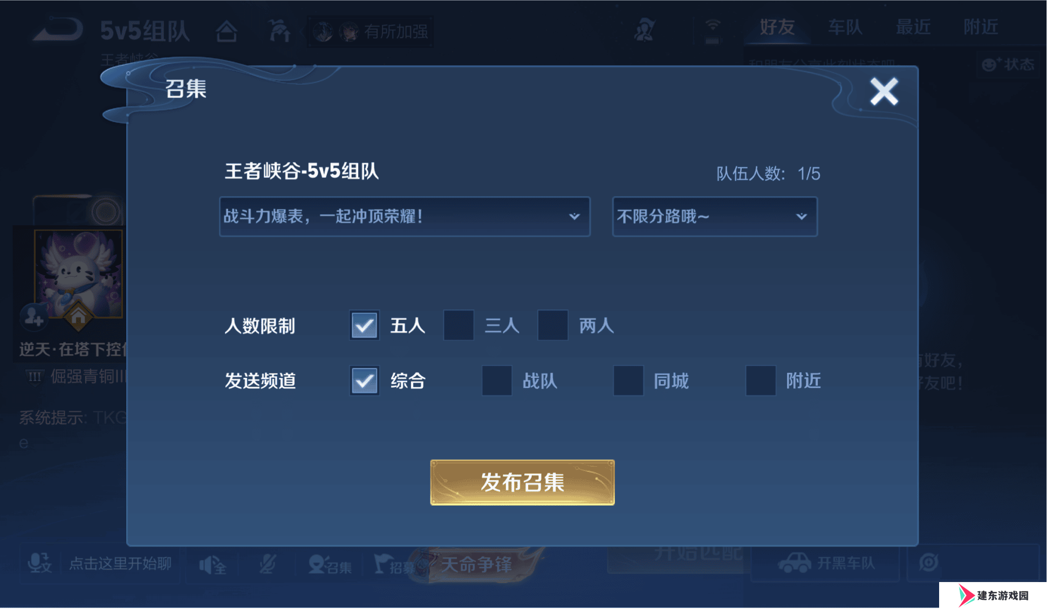Open the 不限分路哦 lane dropdown
The image size is (1047, 609).
point(715,217)
